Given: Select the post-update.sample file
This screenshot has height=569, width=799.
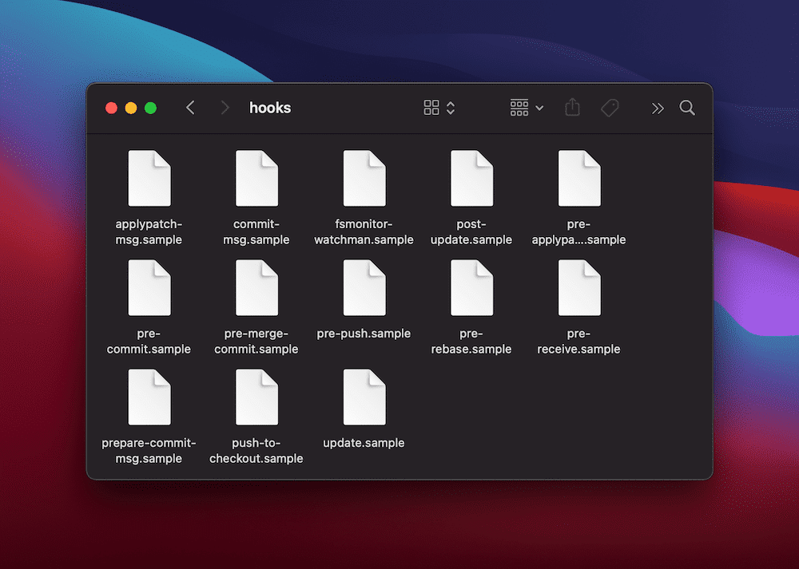Looking at the screenshot, I should tap(471, 178).
